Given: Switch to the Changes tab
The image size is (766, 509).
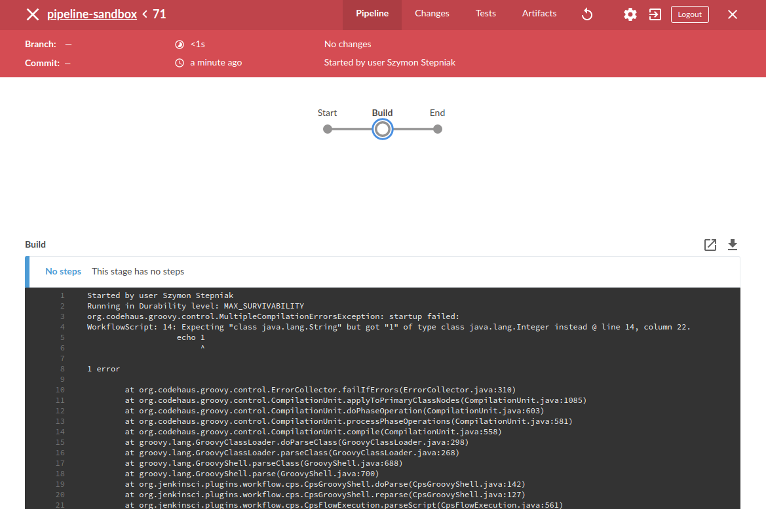Looking at the screenshot, I should coord(432,14).
